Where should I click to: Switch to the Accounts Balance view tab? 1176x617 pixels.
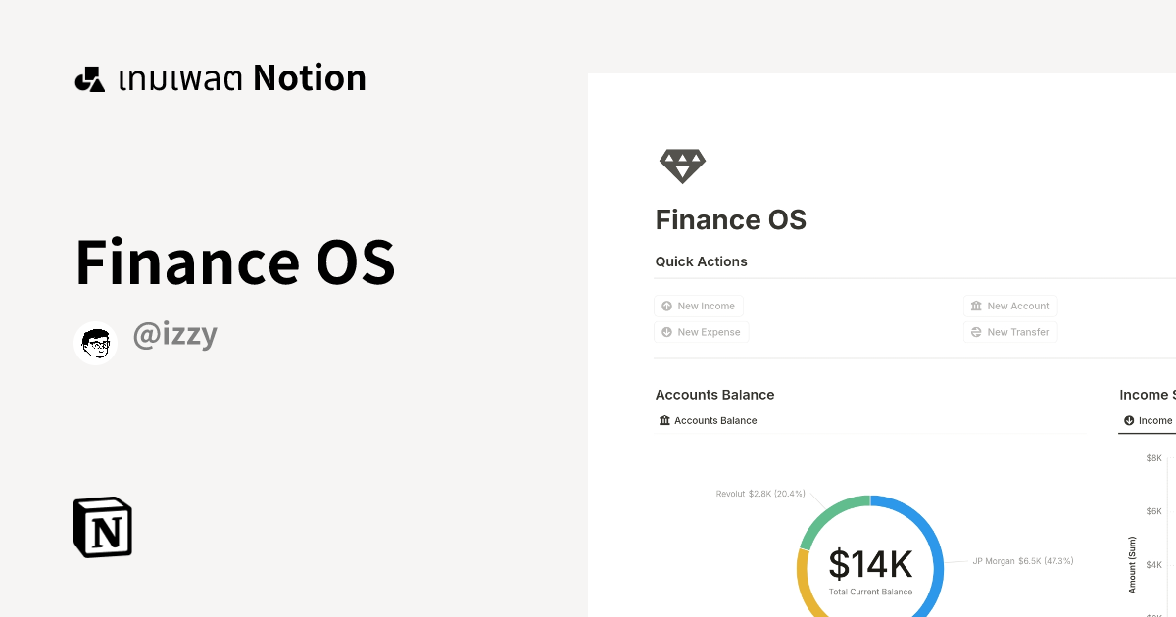[708, 420]
